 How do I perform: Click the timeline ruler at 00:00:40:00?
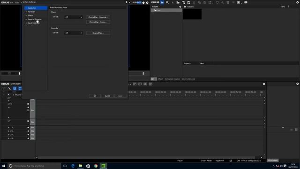click(191, 92)
